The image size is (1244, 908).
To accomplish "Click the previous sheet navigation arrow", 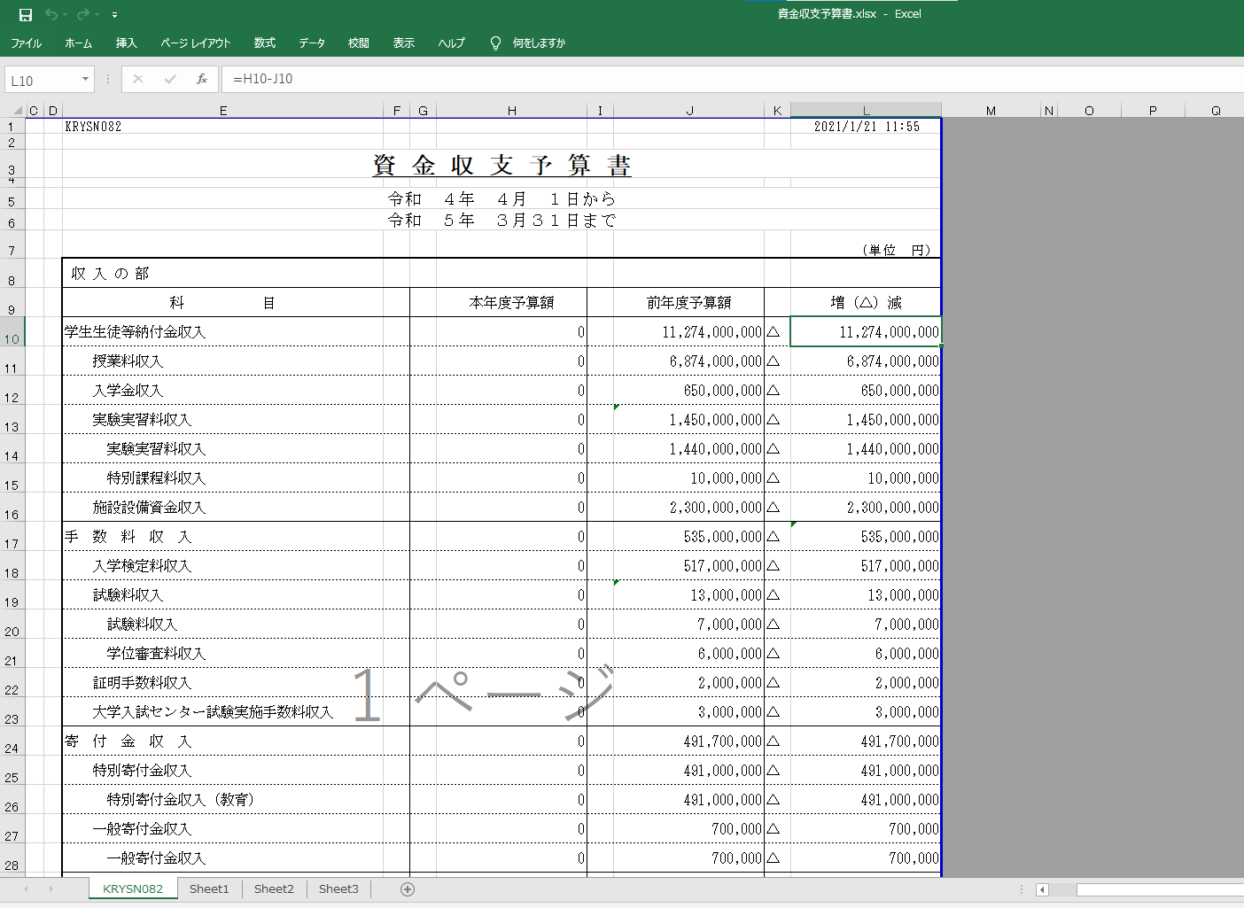I will coord(26,889).
